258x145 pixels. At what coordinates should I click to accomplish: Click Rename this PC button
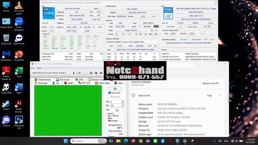(211, 83)
